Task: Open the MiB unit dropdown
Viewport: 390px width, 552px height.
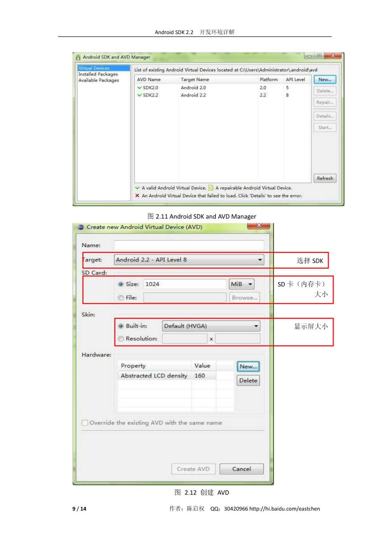Action: 241,284
